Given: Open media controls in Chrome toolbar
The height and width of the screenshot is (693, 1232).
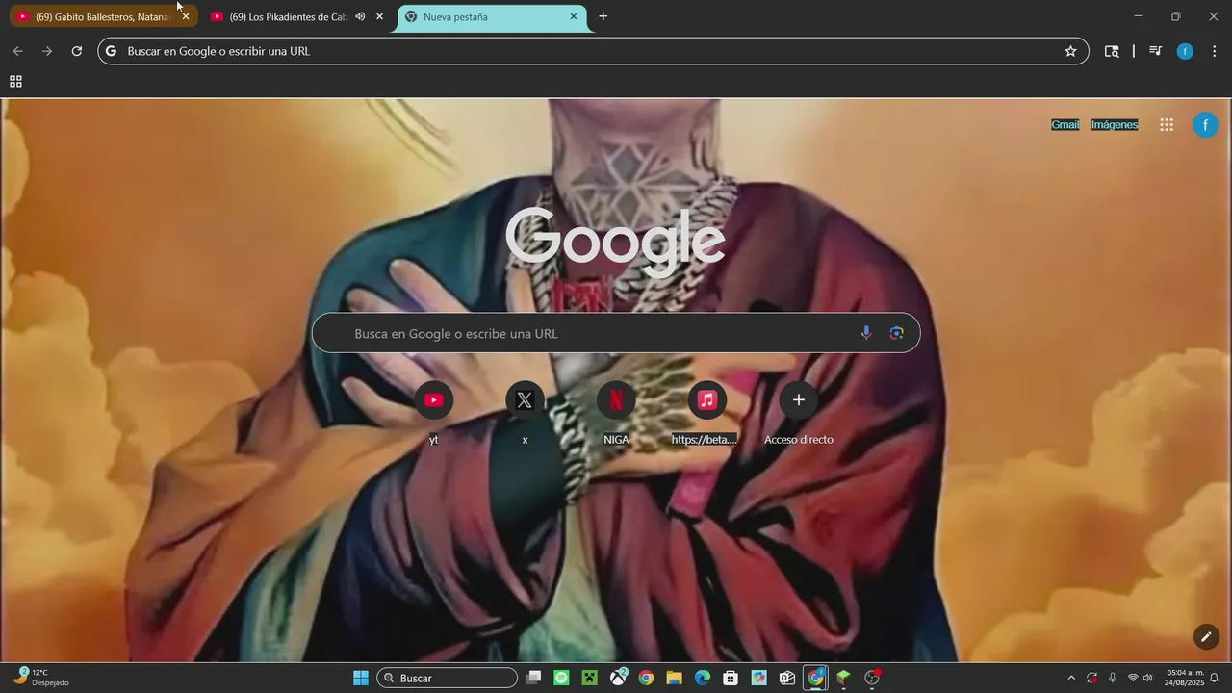Looking at the screenshot, I should coord(1156,51).
